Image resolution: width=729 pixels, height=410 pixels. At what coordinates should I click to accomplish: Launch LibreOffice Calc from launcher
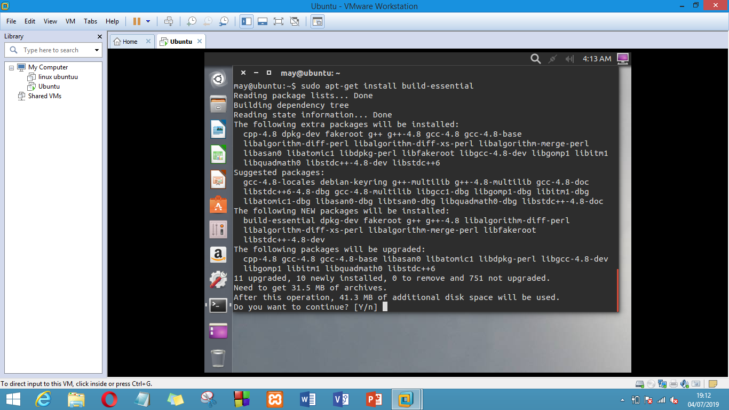(218, 154)
